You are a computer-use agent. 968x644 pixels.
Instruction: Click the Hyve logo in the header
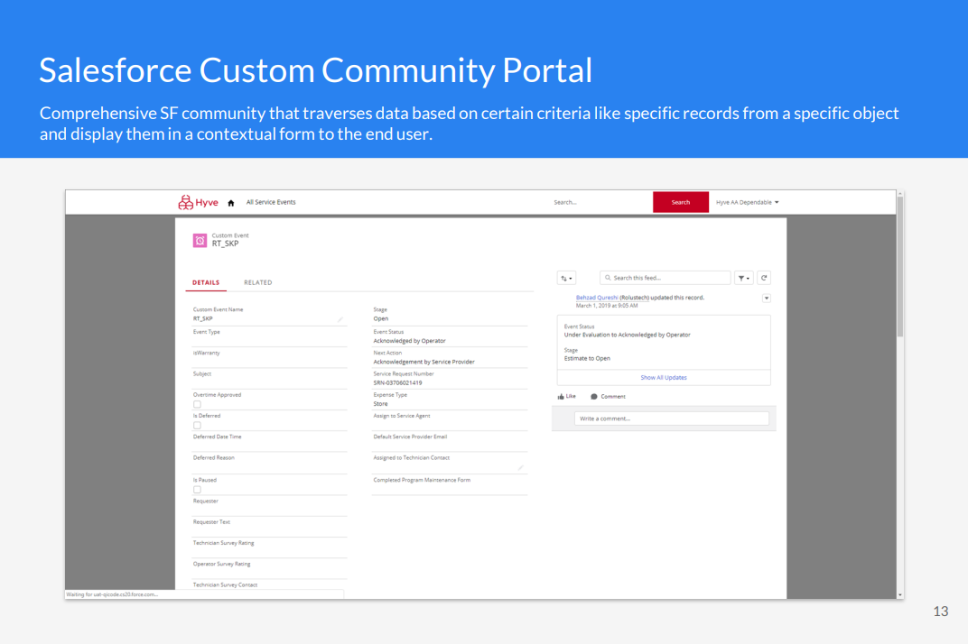(x=198, y=202)
